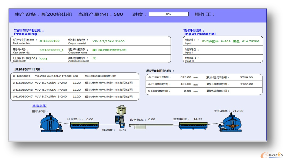Click the take-up reel icon under 主机转速

click(230, 122)
